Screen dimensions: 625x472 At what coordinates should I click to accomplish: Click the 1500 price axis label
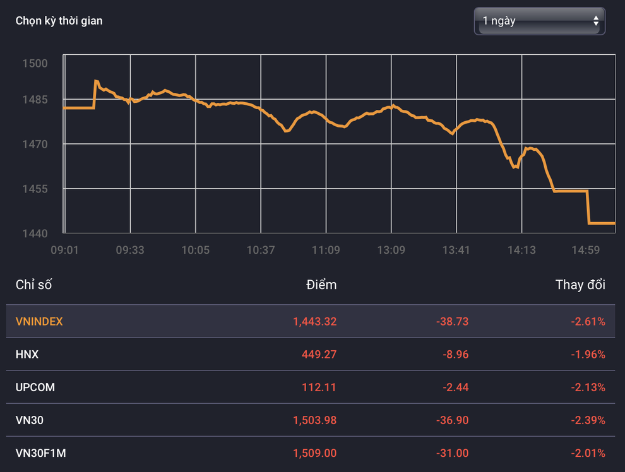[x=35, y=63]
